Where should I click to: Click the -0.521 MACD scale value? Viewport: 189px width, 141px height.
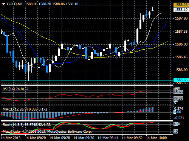(179, 118)
